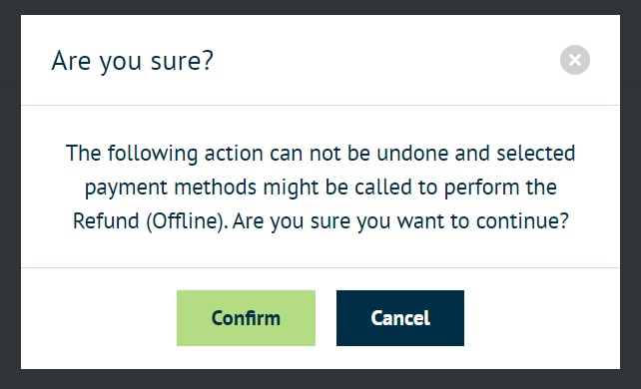The width and height of the screenshot is (641, 389).
Task: Click the dark backdrop outside the dialog
Action: click(x=10, y=204)
